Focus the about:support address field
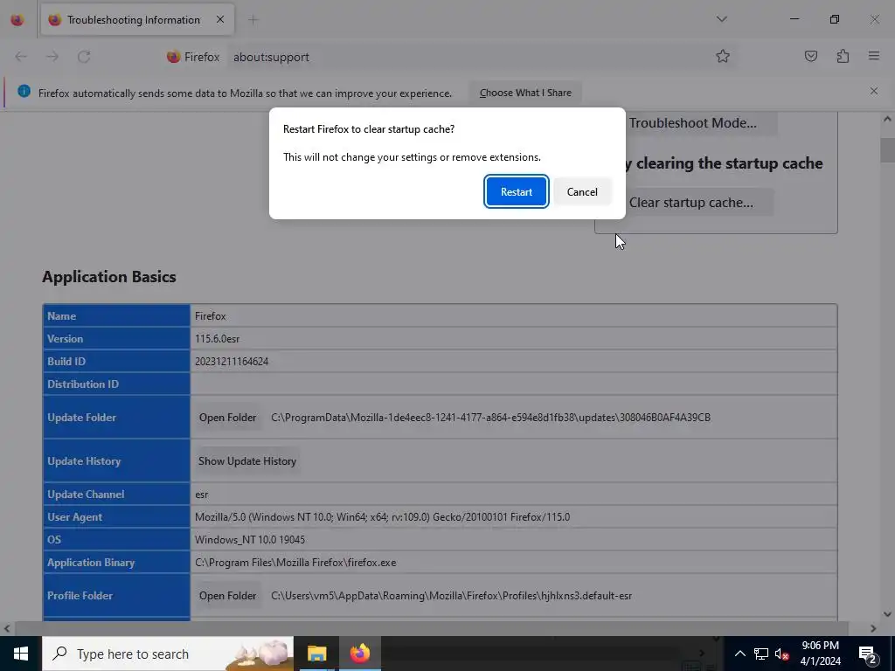The image size is (895, 671). coord(468,57)
